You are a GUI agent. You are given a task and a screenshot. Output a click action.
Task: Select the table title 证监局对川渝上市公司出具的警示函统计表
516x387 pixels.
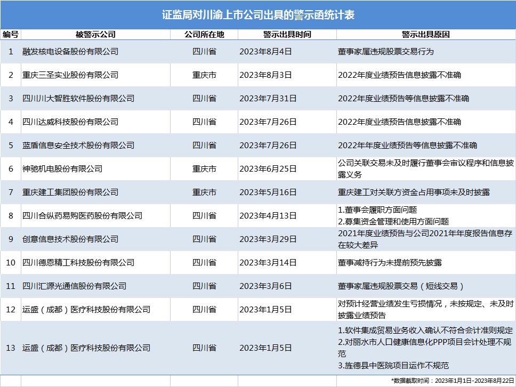258,15
